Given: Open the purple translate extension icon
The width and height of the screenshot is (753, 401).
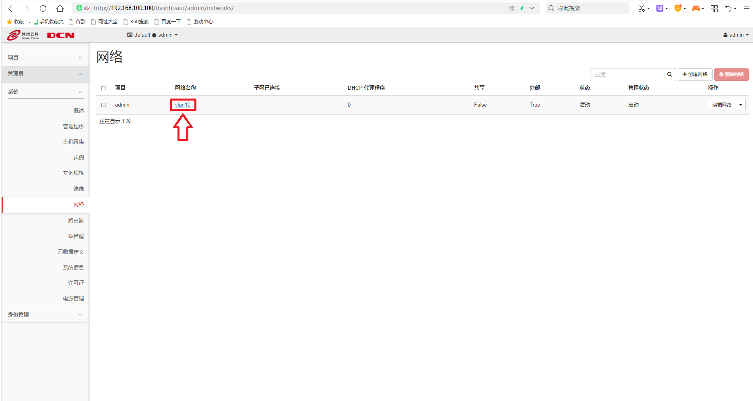Looking at the screenshot, I should click(x=660, y=8).
